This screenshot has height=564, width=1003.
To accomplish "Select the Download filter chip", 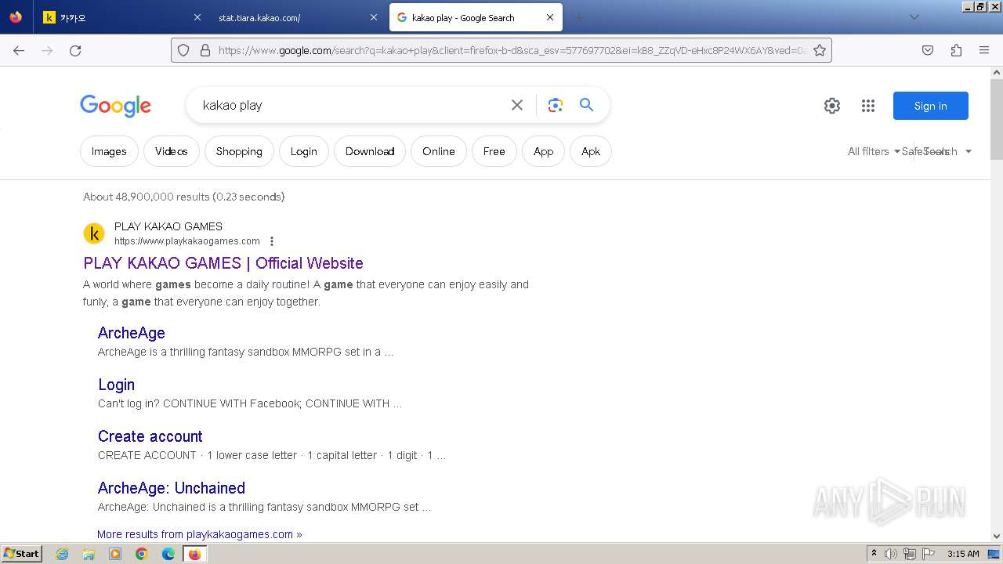I will (x=370, y=151).
